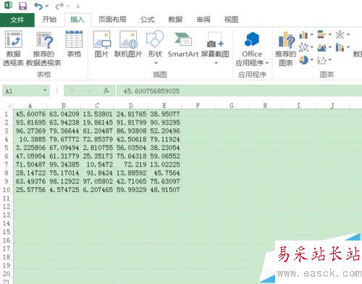
Task: Expand the bar chart dropdown arrow
Action: 330,35
